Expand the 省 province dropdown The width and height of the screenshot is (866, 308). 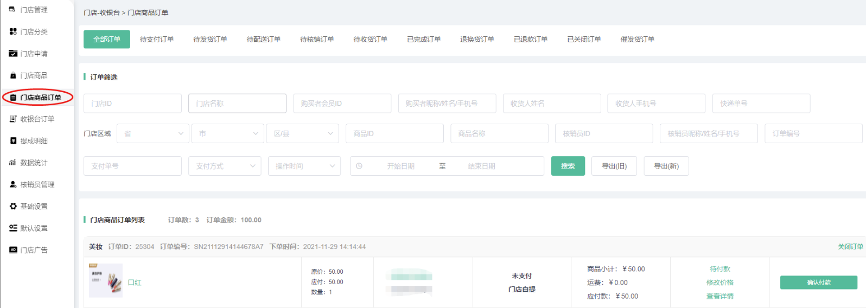coord(153,133)
